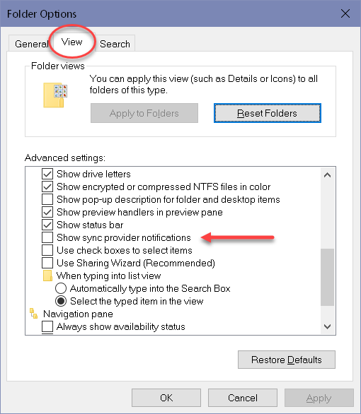Toggle Show status bar checkbox
The image size is (361, 414).
point(47,225)
